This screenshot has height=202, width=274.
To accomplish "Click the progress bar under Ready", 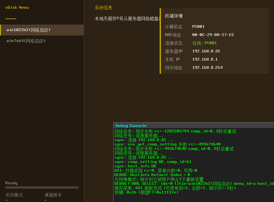I will [x=42, y=188].
